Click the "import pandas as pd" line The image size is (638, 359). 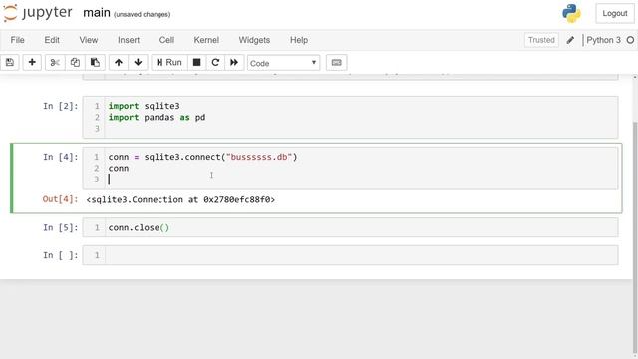coord(157,118)
